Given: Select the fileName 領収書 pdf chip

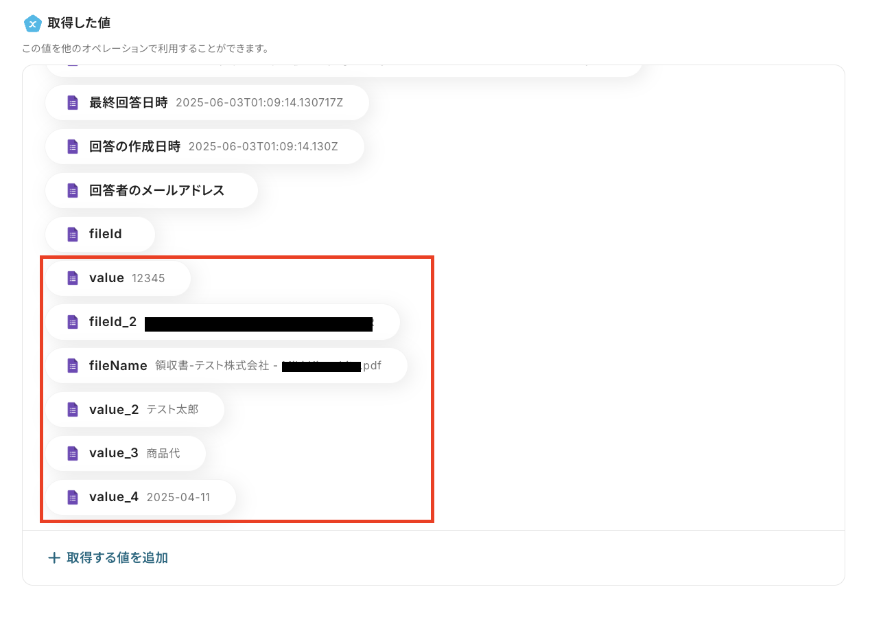Looking at the screenshot, I should click(x=226, y=366).
